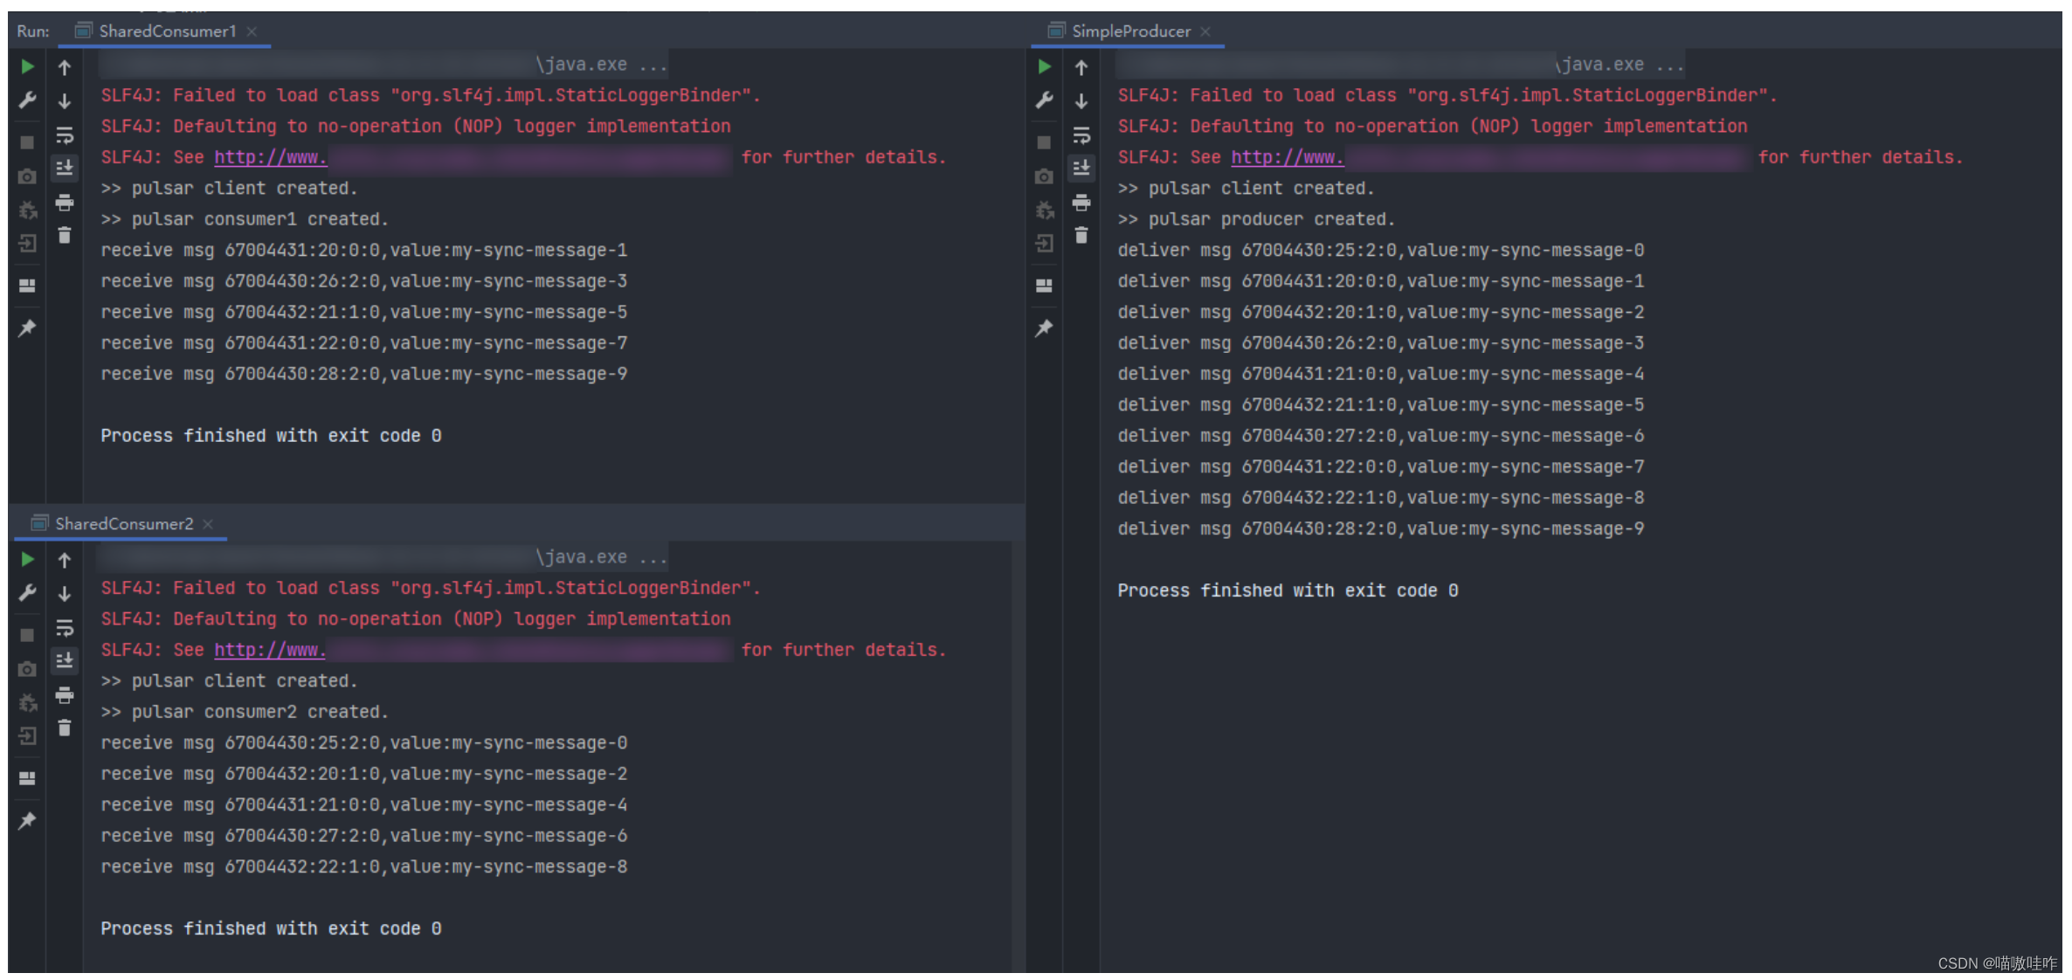Close the SimpleProducer tab
The width and height of the screenshot is (2072, 980).
pyautogui.click(x=1205, y=31)
